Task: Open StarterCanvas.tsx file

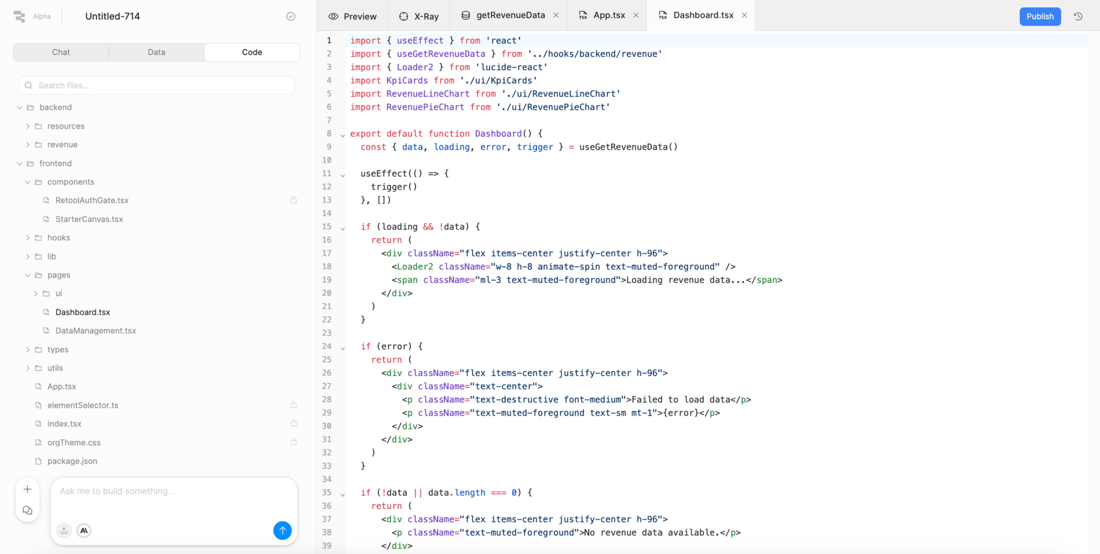Action: coord(89,219)
